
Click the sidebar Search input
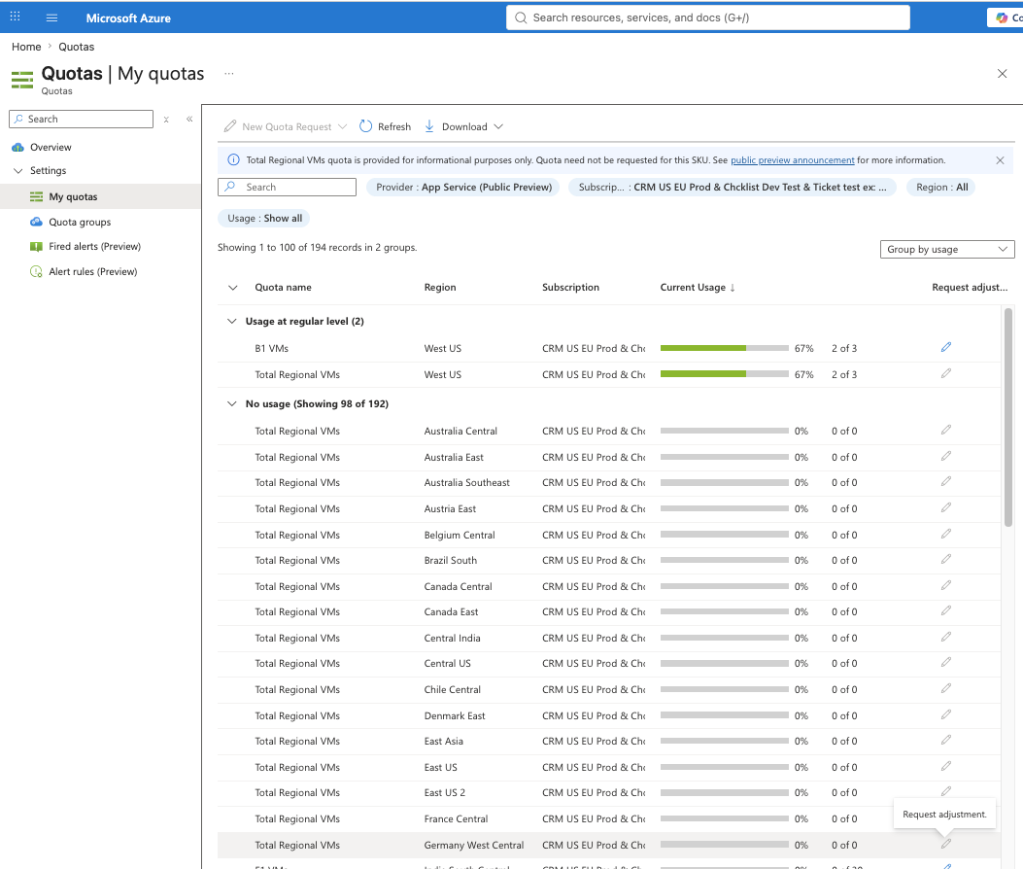(81, 119)
